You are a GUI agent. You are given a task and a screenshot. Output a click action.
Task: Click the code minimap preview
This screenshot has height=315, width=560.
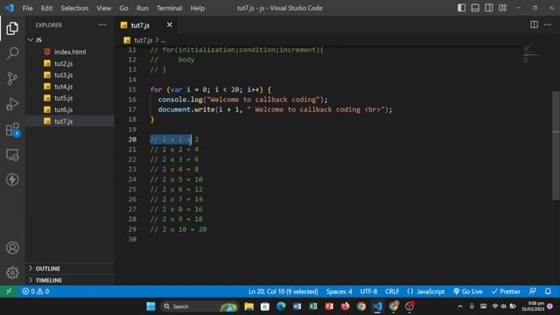532,53
